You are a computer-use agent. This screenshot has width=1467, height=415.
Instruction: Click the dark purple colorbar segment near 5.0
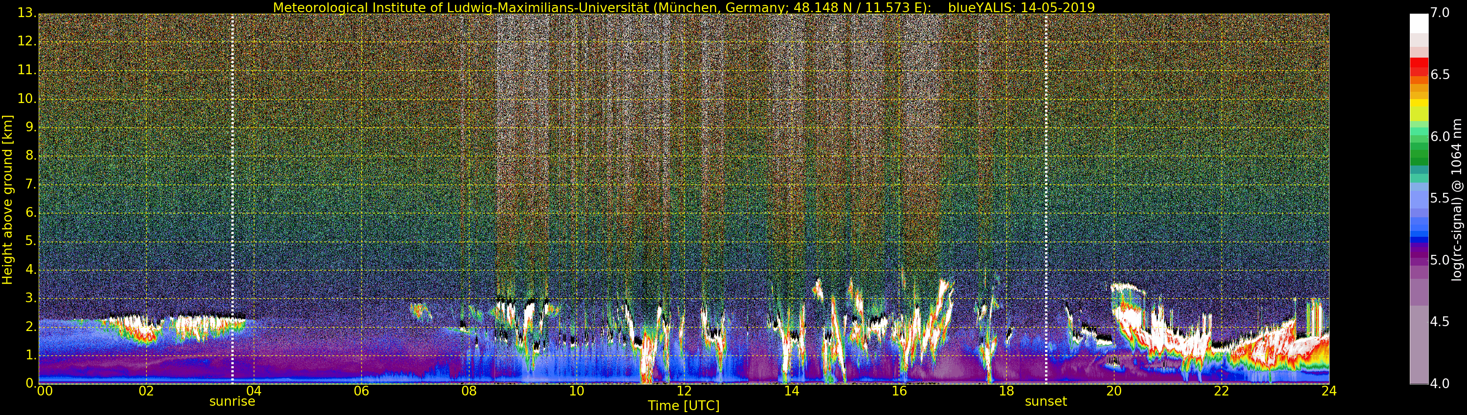pos(1419,255)
